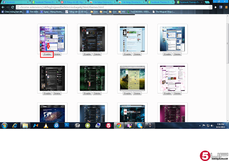Screen dimensions: 229x161
Task: Open Skype from the taskbar
Action: [x=140, y=126]
